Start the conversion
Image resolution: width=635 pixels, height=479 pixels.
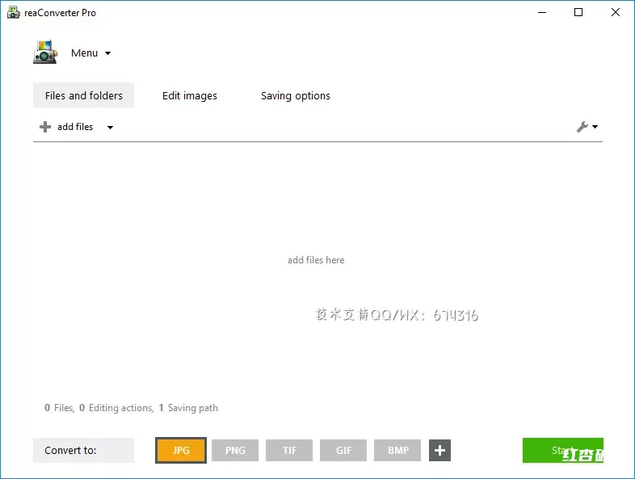(x=563, y=450)
